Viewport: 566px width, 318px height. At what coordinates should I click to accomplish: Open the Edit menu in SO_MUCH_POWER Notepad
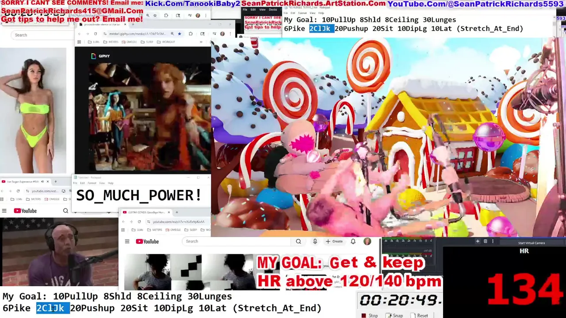[x=82, y=183]
